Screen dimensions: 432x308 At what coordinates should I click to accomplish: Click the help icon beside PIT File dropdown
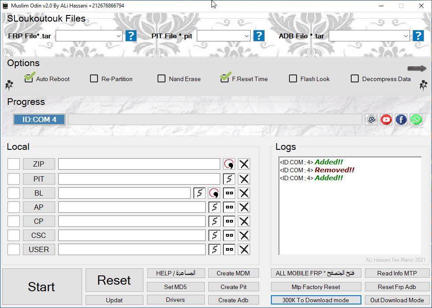point(259,36)
